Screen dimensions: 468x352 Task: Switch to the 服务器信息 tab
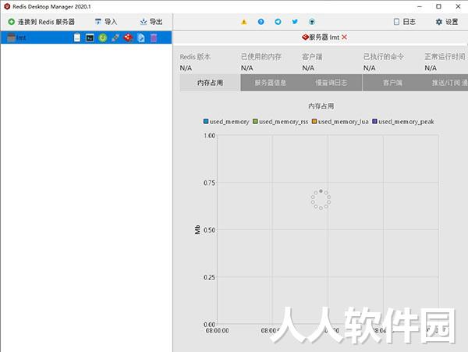click(271, 83)
